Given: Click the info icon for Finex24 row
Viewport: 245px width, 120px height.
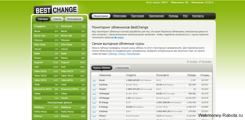Looking at the screenshot, I should (94, 89).
